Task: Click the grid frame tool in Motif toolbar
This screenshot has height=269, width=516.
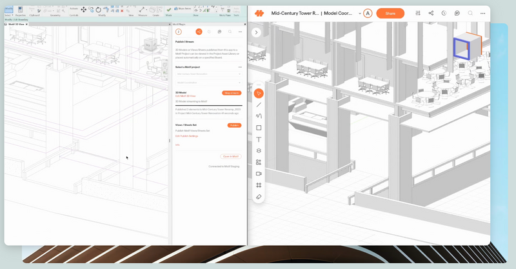Action: coord(259,185)
